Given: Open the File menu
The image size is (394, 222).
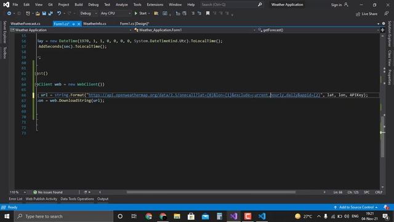Looking at the screenshot, I should pos(15,4).
